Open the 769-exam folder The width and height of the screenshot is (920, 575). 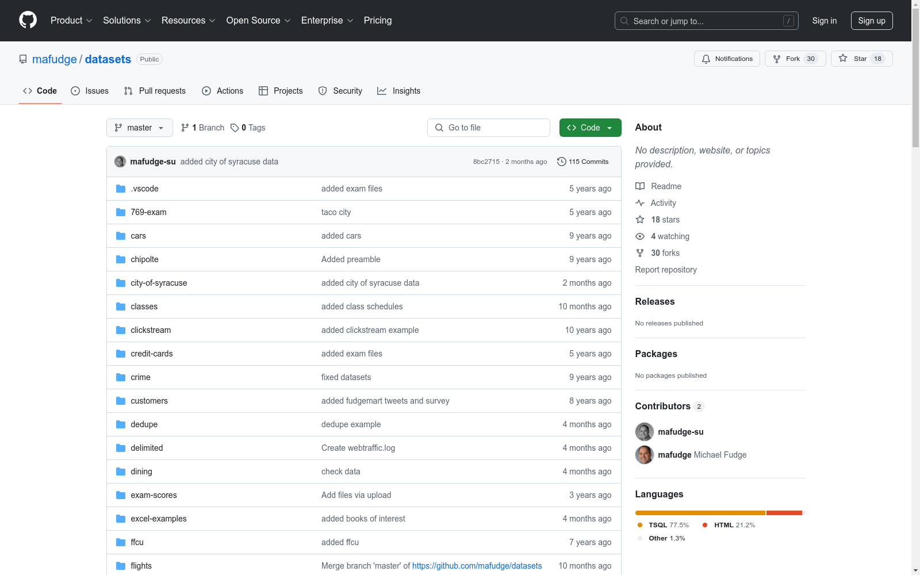pos(148,212)
